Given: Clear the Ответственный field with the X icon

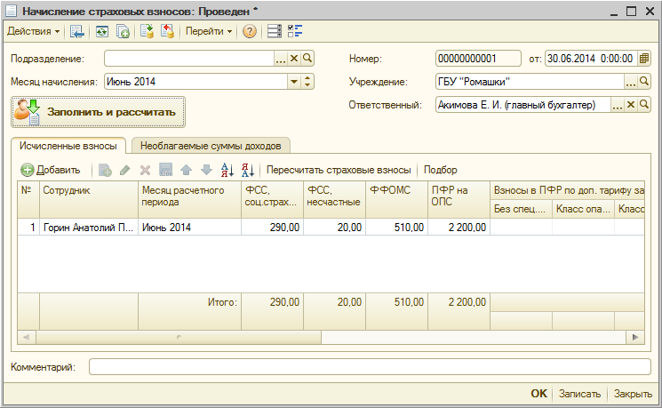Looking at the screenshot, I should pos(632,105).
